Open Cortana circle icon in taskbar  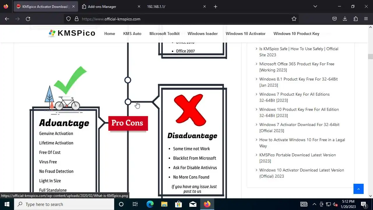[x=121, y=204]
